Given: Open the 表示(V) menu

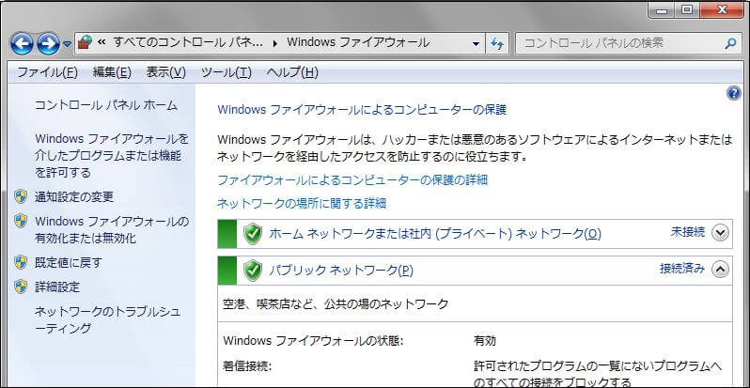Looking at the screenshot, I should tap(165, 72).
